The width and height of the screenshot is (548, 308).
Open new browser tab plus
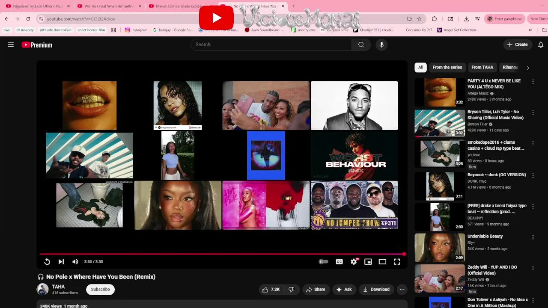[x=294, y=6]
